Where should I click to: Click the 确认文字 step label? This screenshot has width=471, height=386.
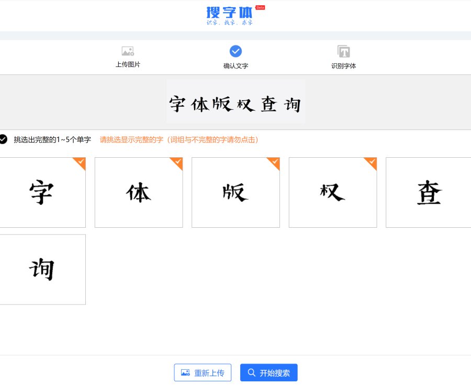[235, 67]
